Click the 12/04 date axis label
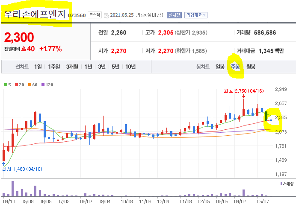 [163, 201]
